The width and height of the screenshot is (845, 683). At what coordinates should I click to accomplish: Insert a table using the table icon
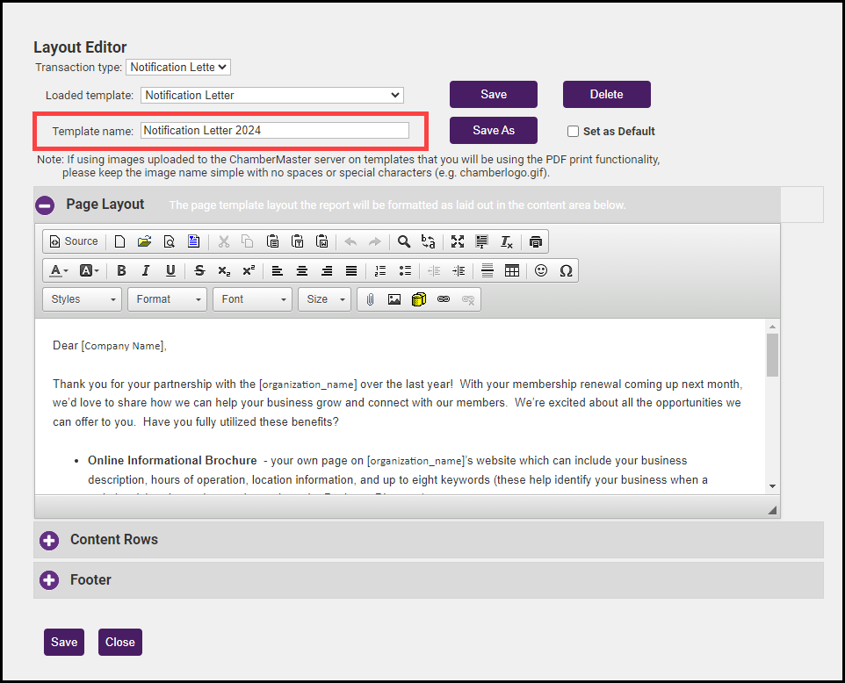[512, 270]
